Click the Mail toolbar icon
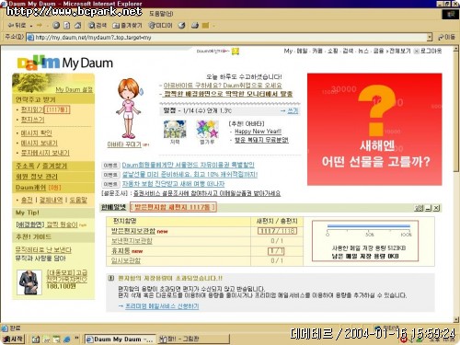The image size is (460, 345). (195, 25)
